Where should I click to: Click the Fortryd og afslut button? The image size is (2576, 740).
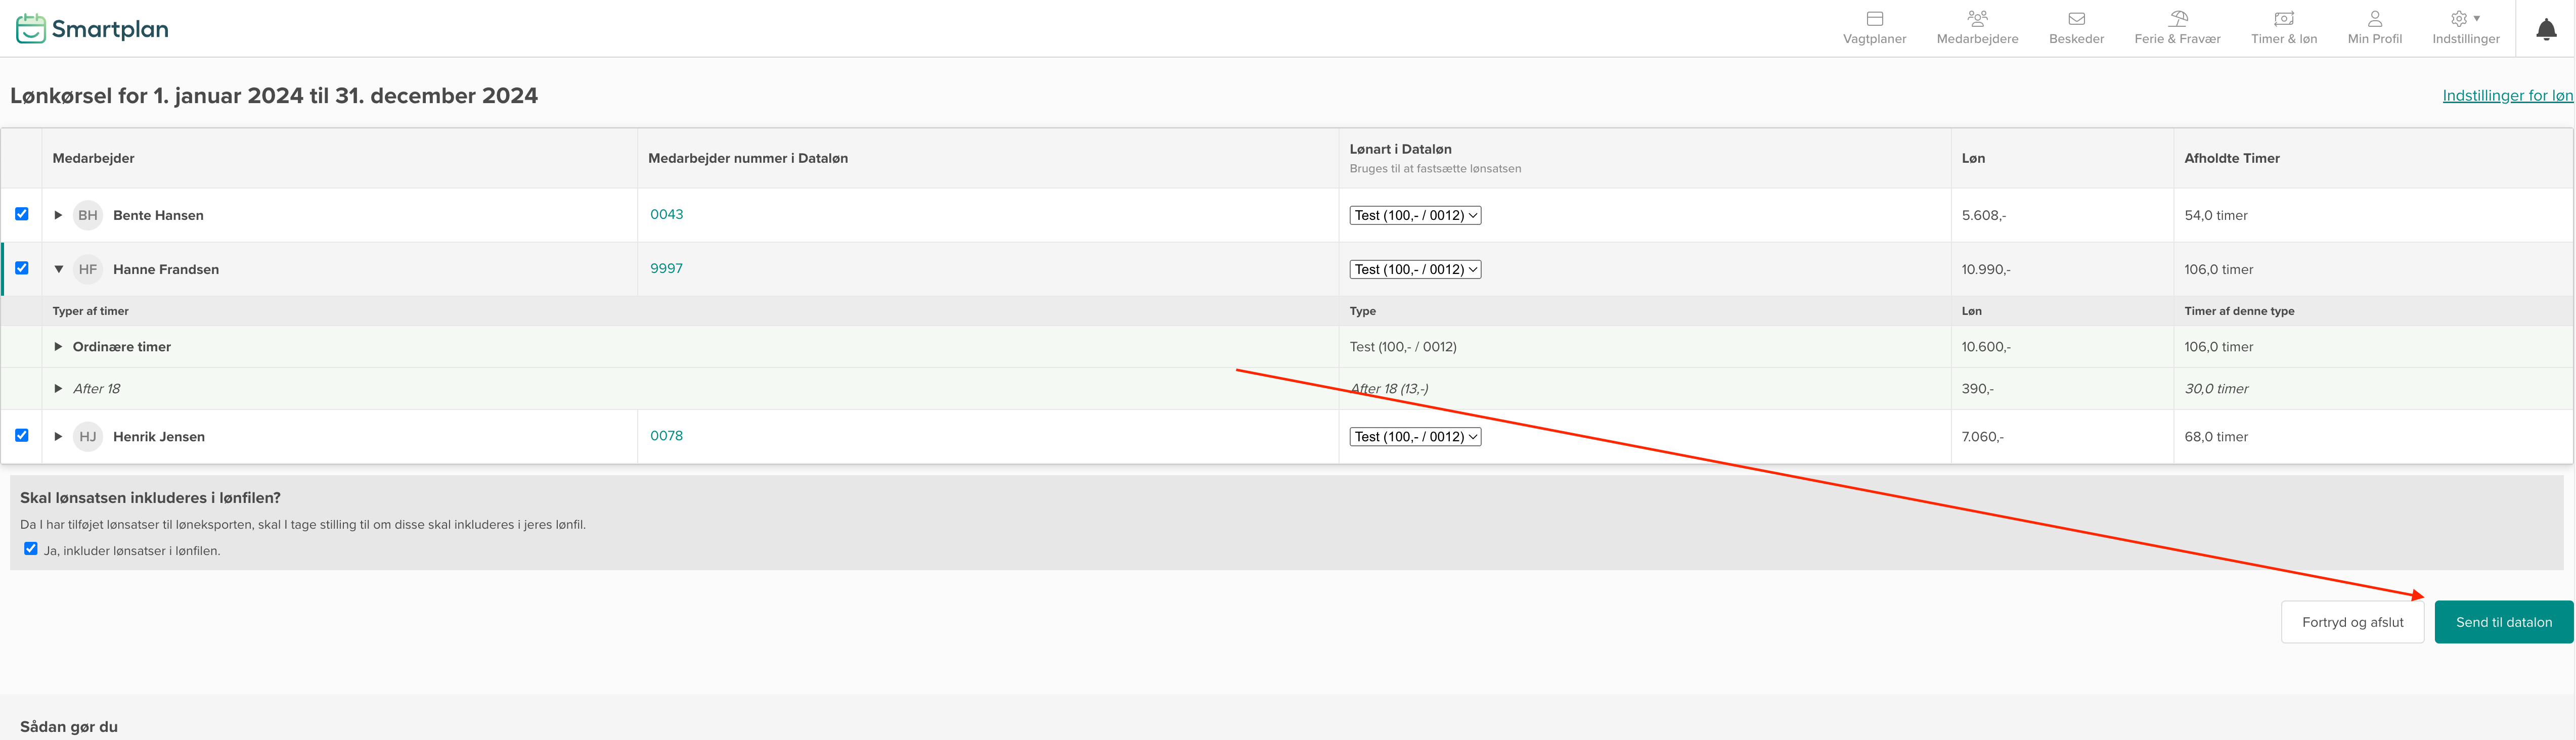pyautogui.click(x=2352, y=622)
